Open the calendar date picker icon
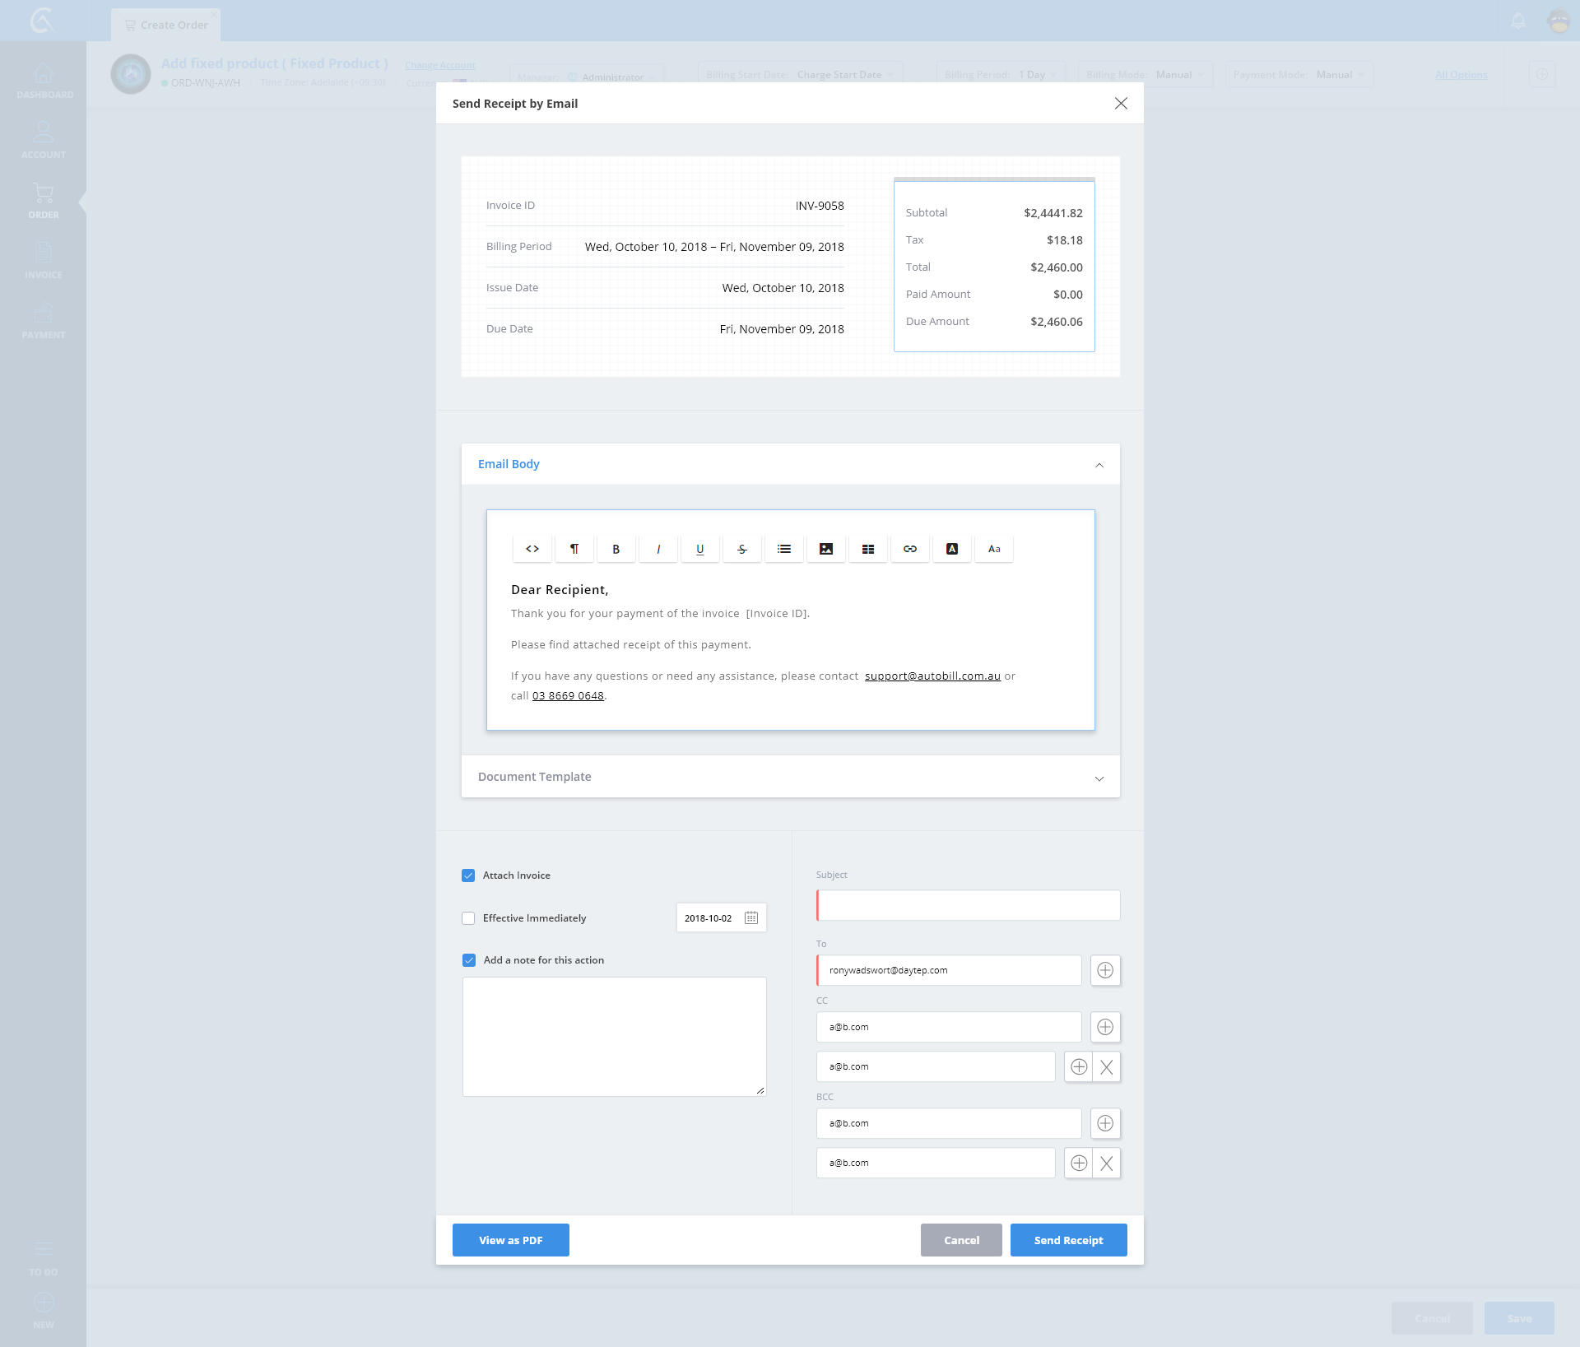The image size is (1580, 1347). click(x=750, y=917)
